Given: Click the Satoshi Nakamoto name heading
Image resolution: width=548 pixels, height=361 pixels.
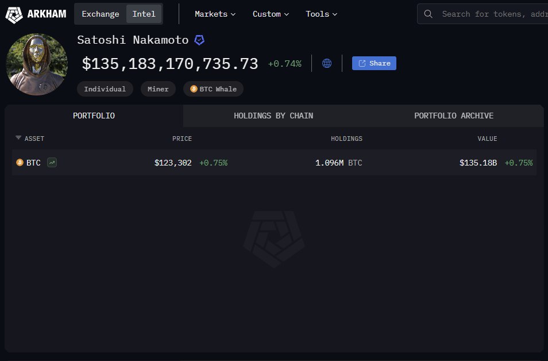Looking at the screenshot, I should coord(133,40).
